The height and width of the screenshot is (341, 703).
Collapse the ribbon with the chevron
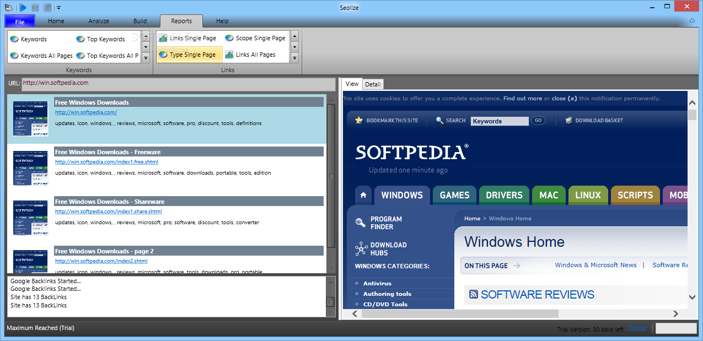click(x=692, y=21)
